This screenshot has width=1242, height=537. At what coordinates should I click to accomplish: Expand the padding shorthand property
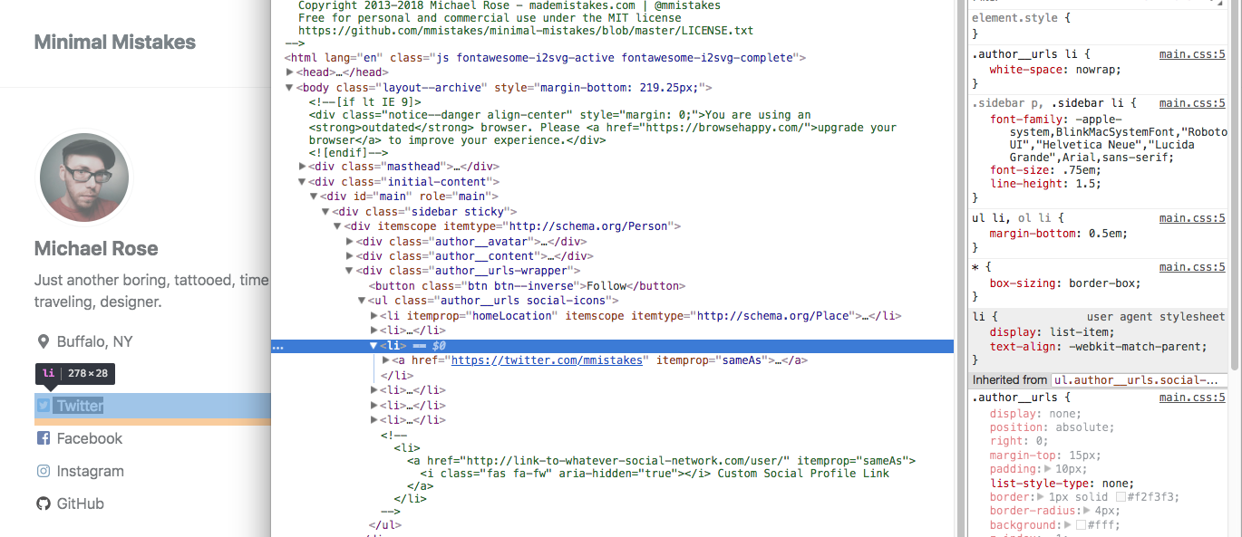[1048, 469]
